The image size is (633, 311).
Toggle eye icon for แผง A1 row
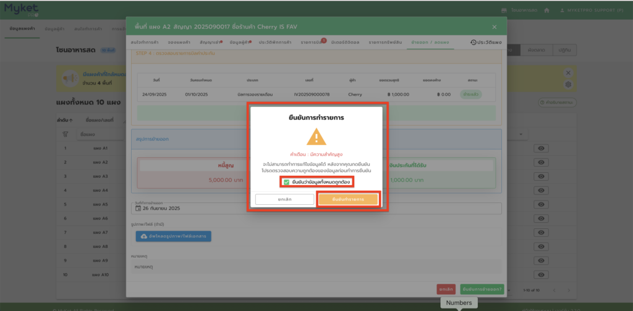tap(542, 148)
